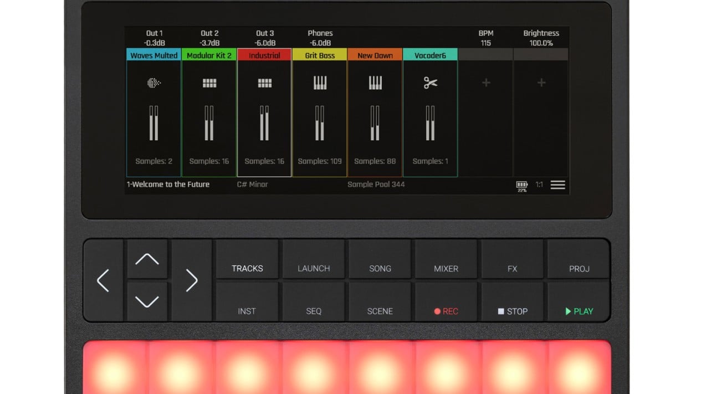
Task: Start playback with the PLAY button
Action: pyautogui.click(x=579, y=302)
